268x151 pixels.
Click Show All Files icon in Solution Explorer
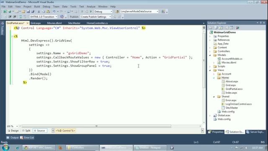[x=216, y=28]
